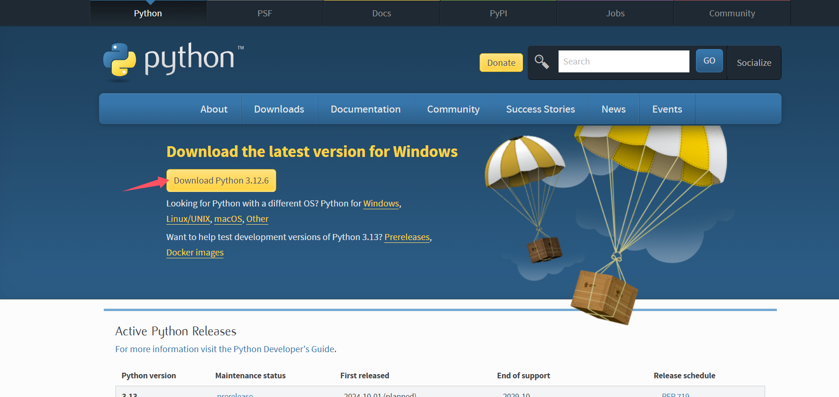Go to the Jobs top tab
Screen dimensions: 839x397
point(615,14)
